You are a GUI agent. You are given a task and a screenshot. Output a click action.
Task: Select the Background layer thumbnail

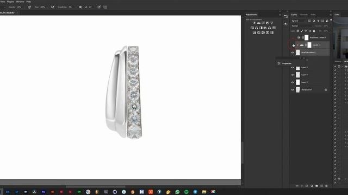click(298, 89)
